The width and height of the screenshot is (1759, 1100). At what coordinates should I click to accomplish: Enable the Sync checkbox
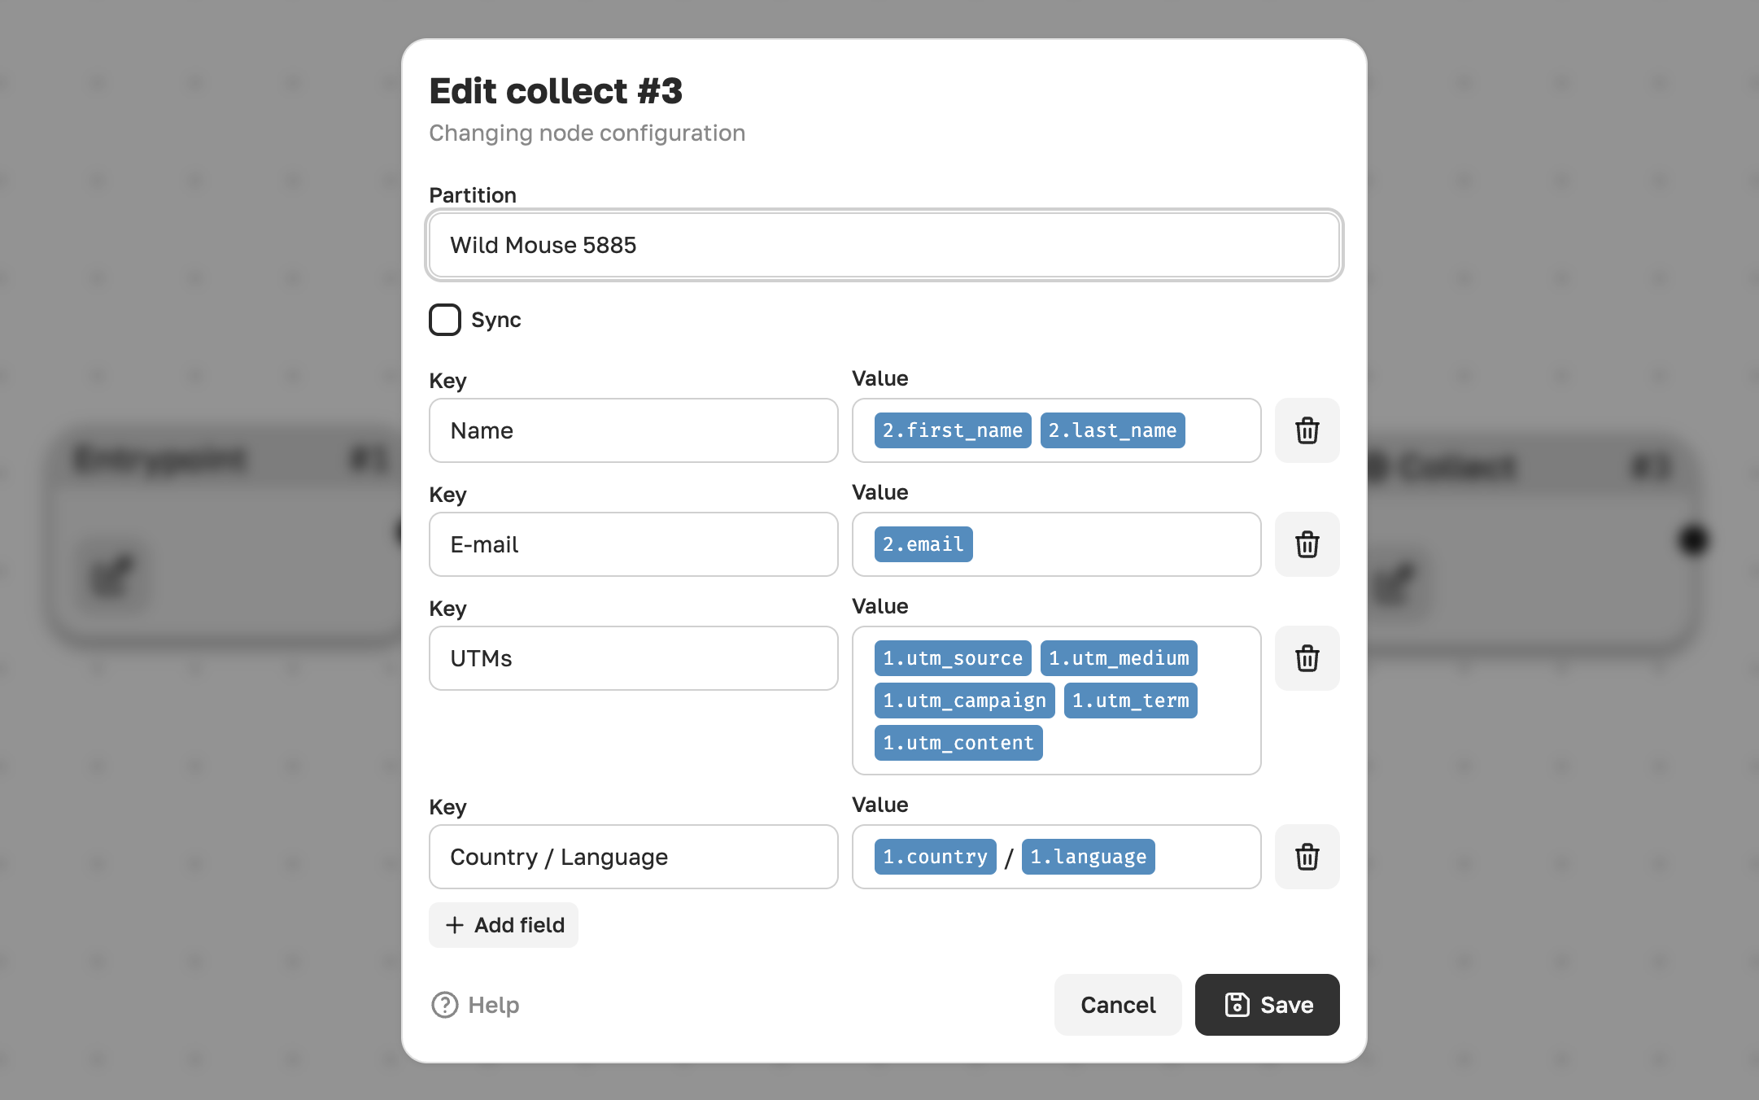[445, 320]
